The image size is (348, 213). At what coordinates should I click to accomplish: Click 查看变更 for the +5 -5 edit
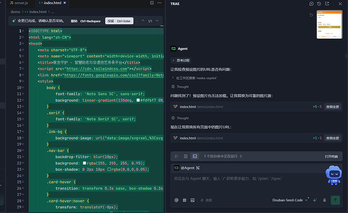pos(332,107)
